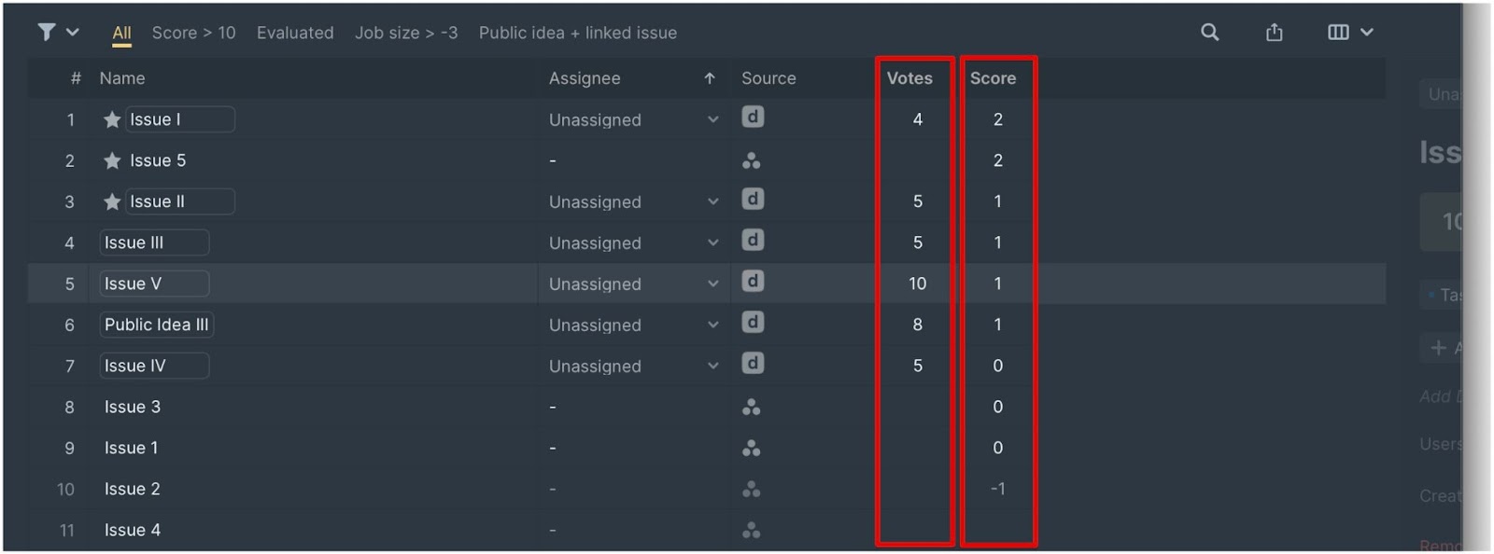Click the cluster source icon for Issue 3
Screen dimensions: 1494x554
point(751,407)
